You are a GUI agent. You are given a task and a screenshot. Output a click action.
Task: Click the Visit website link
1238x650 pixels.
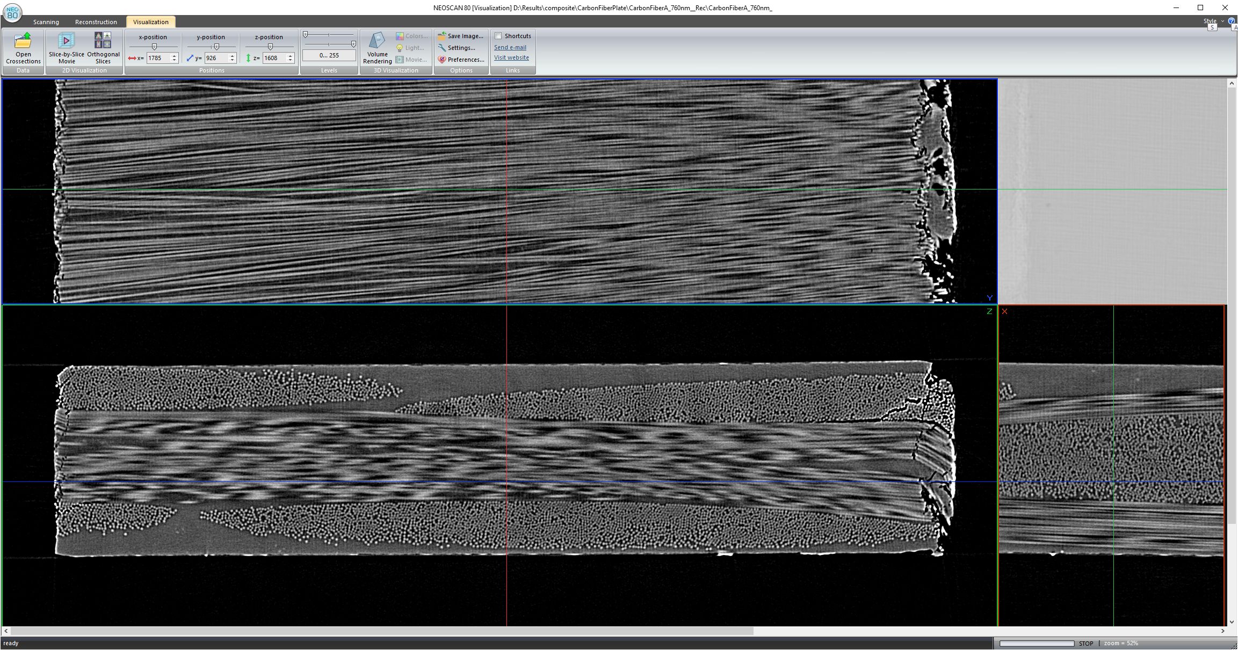[x=511, y=57]
